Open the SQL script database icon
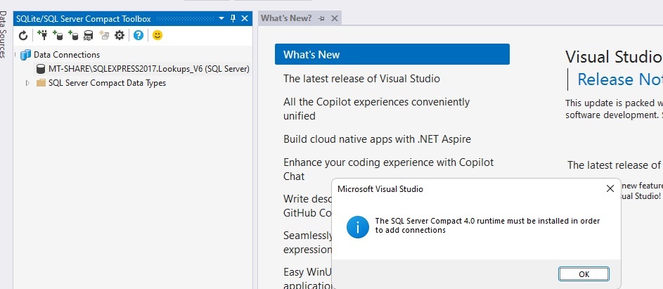The image size is (663, 289). coord(88,35)
